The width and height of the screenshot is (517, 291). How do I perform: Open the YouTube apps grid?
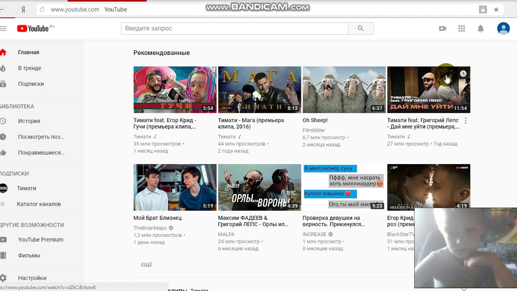[462, 28]
